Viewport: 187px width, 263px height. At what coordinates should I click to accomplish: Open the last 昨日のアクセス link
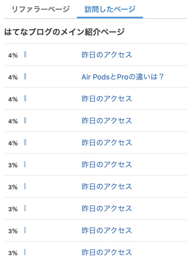click(x=107, y=253)
